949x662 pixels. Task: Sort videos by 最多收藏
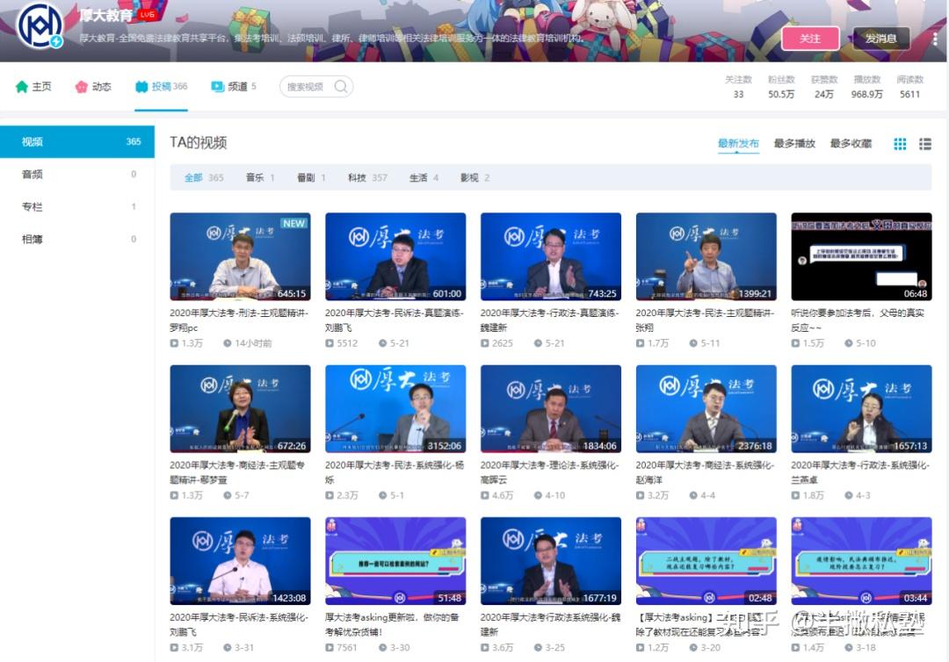[851, 143]
